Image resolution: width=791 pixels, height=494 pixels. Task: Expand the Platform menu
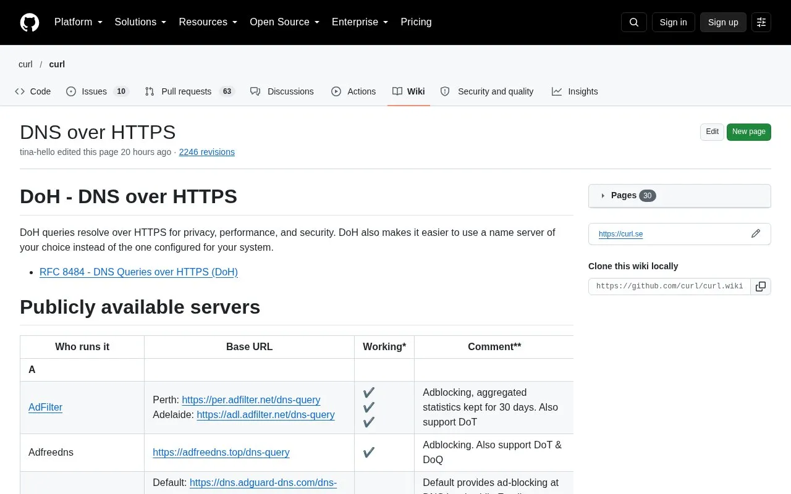coord(78,22)
